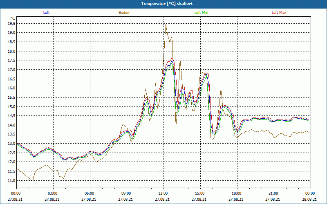This screenshot has height=204, width=327.
Task: Click the '16,5' y-axis value
Action: tap(12, 79)
